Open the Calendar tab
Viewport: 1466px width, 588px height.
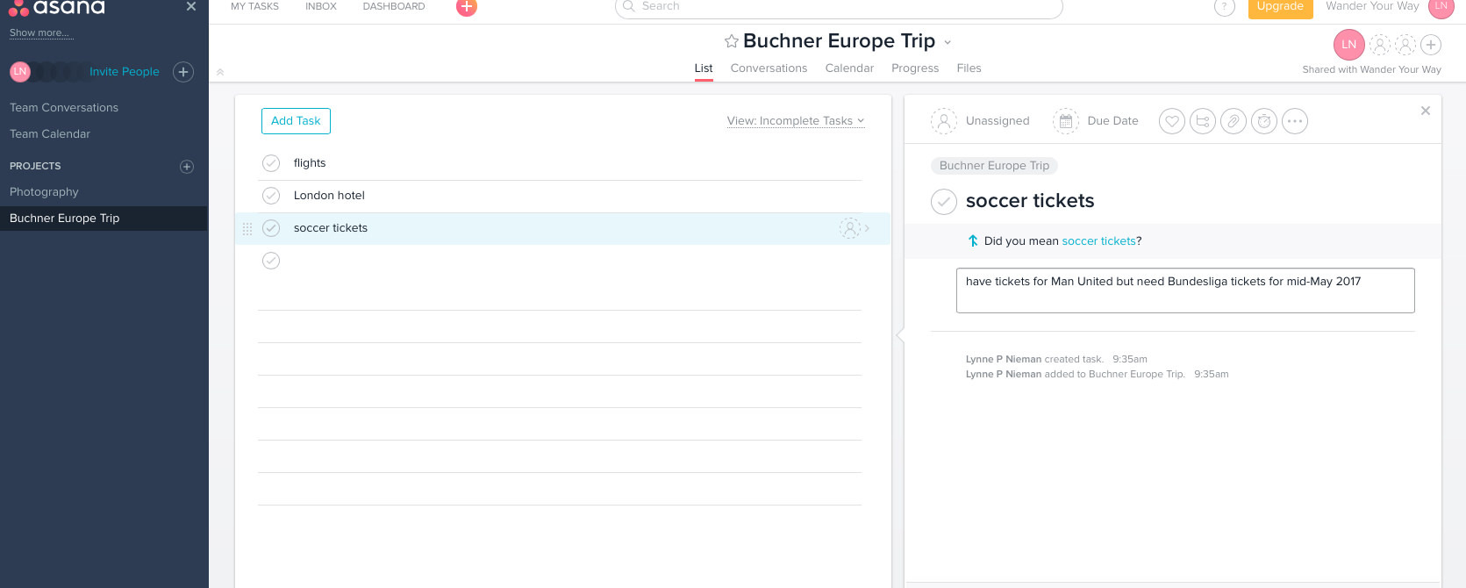coord(849,68)
